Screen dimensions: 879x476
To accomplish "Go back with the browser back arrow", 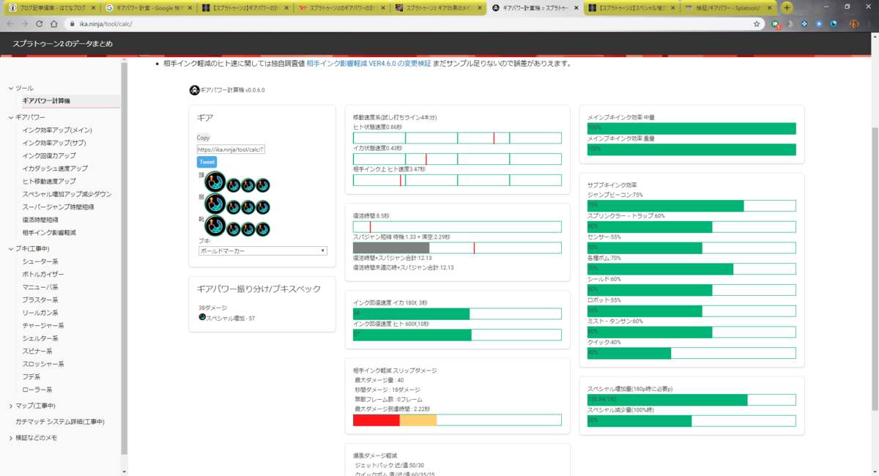I will tap(10, 23).
